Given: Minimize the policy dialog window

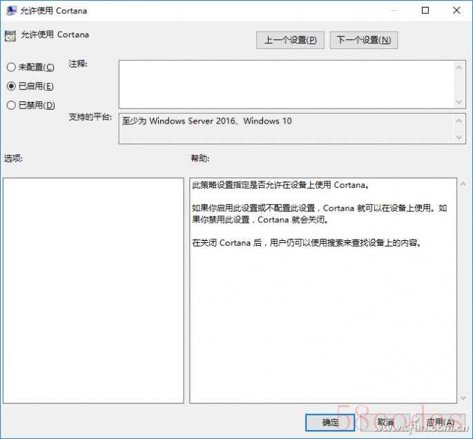Looking at the screenshot, I should [394, 10].
